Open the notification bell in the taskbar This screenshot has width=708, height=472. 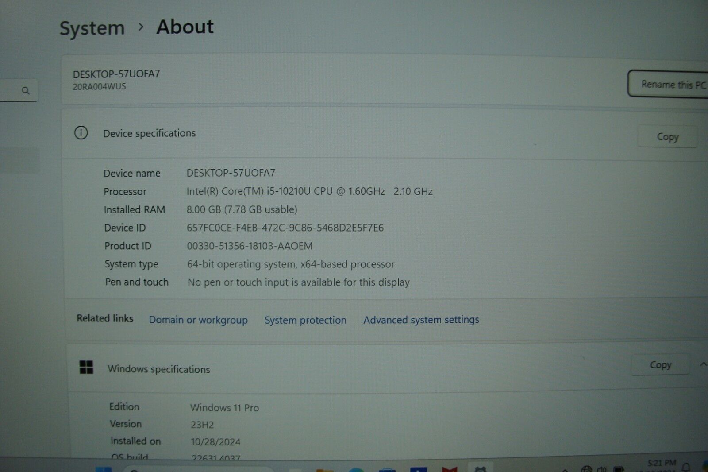tap(686, 467)
